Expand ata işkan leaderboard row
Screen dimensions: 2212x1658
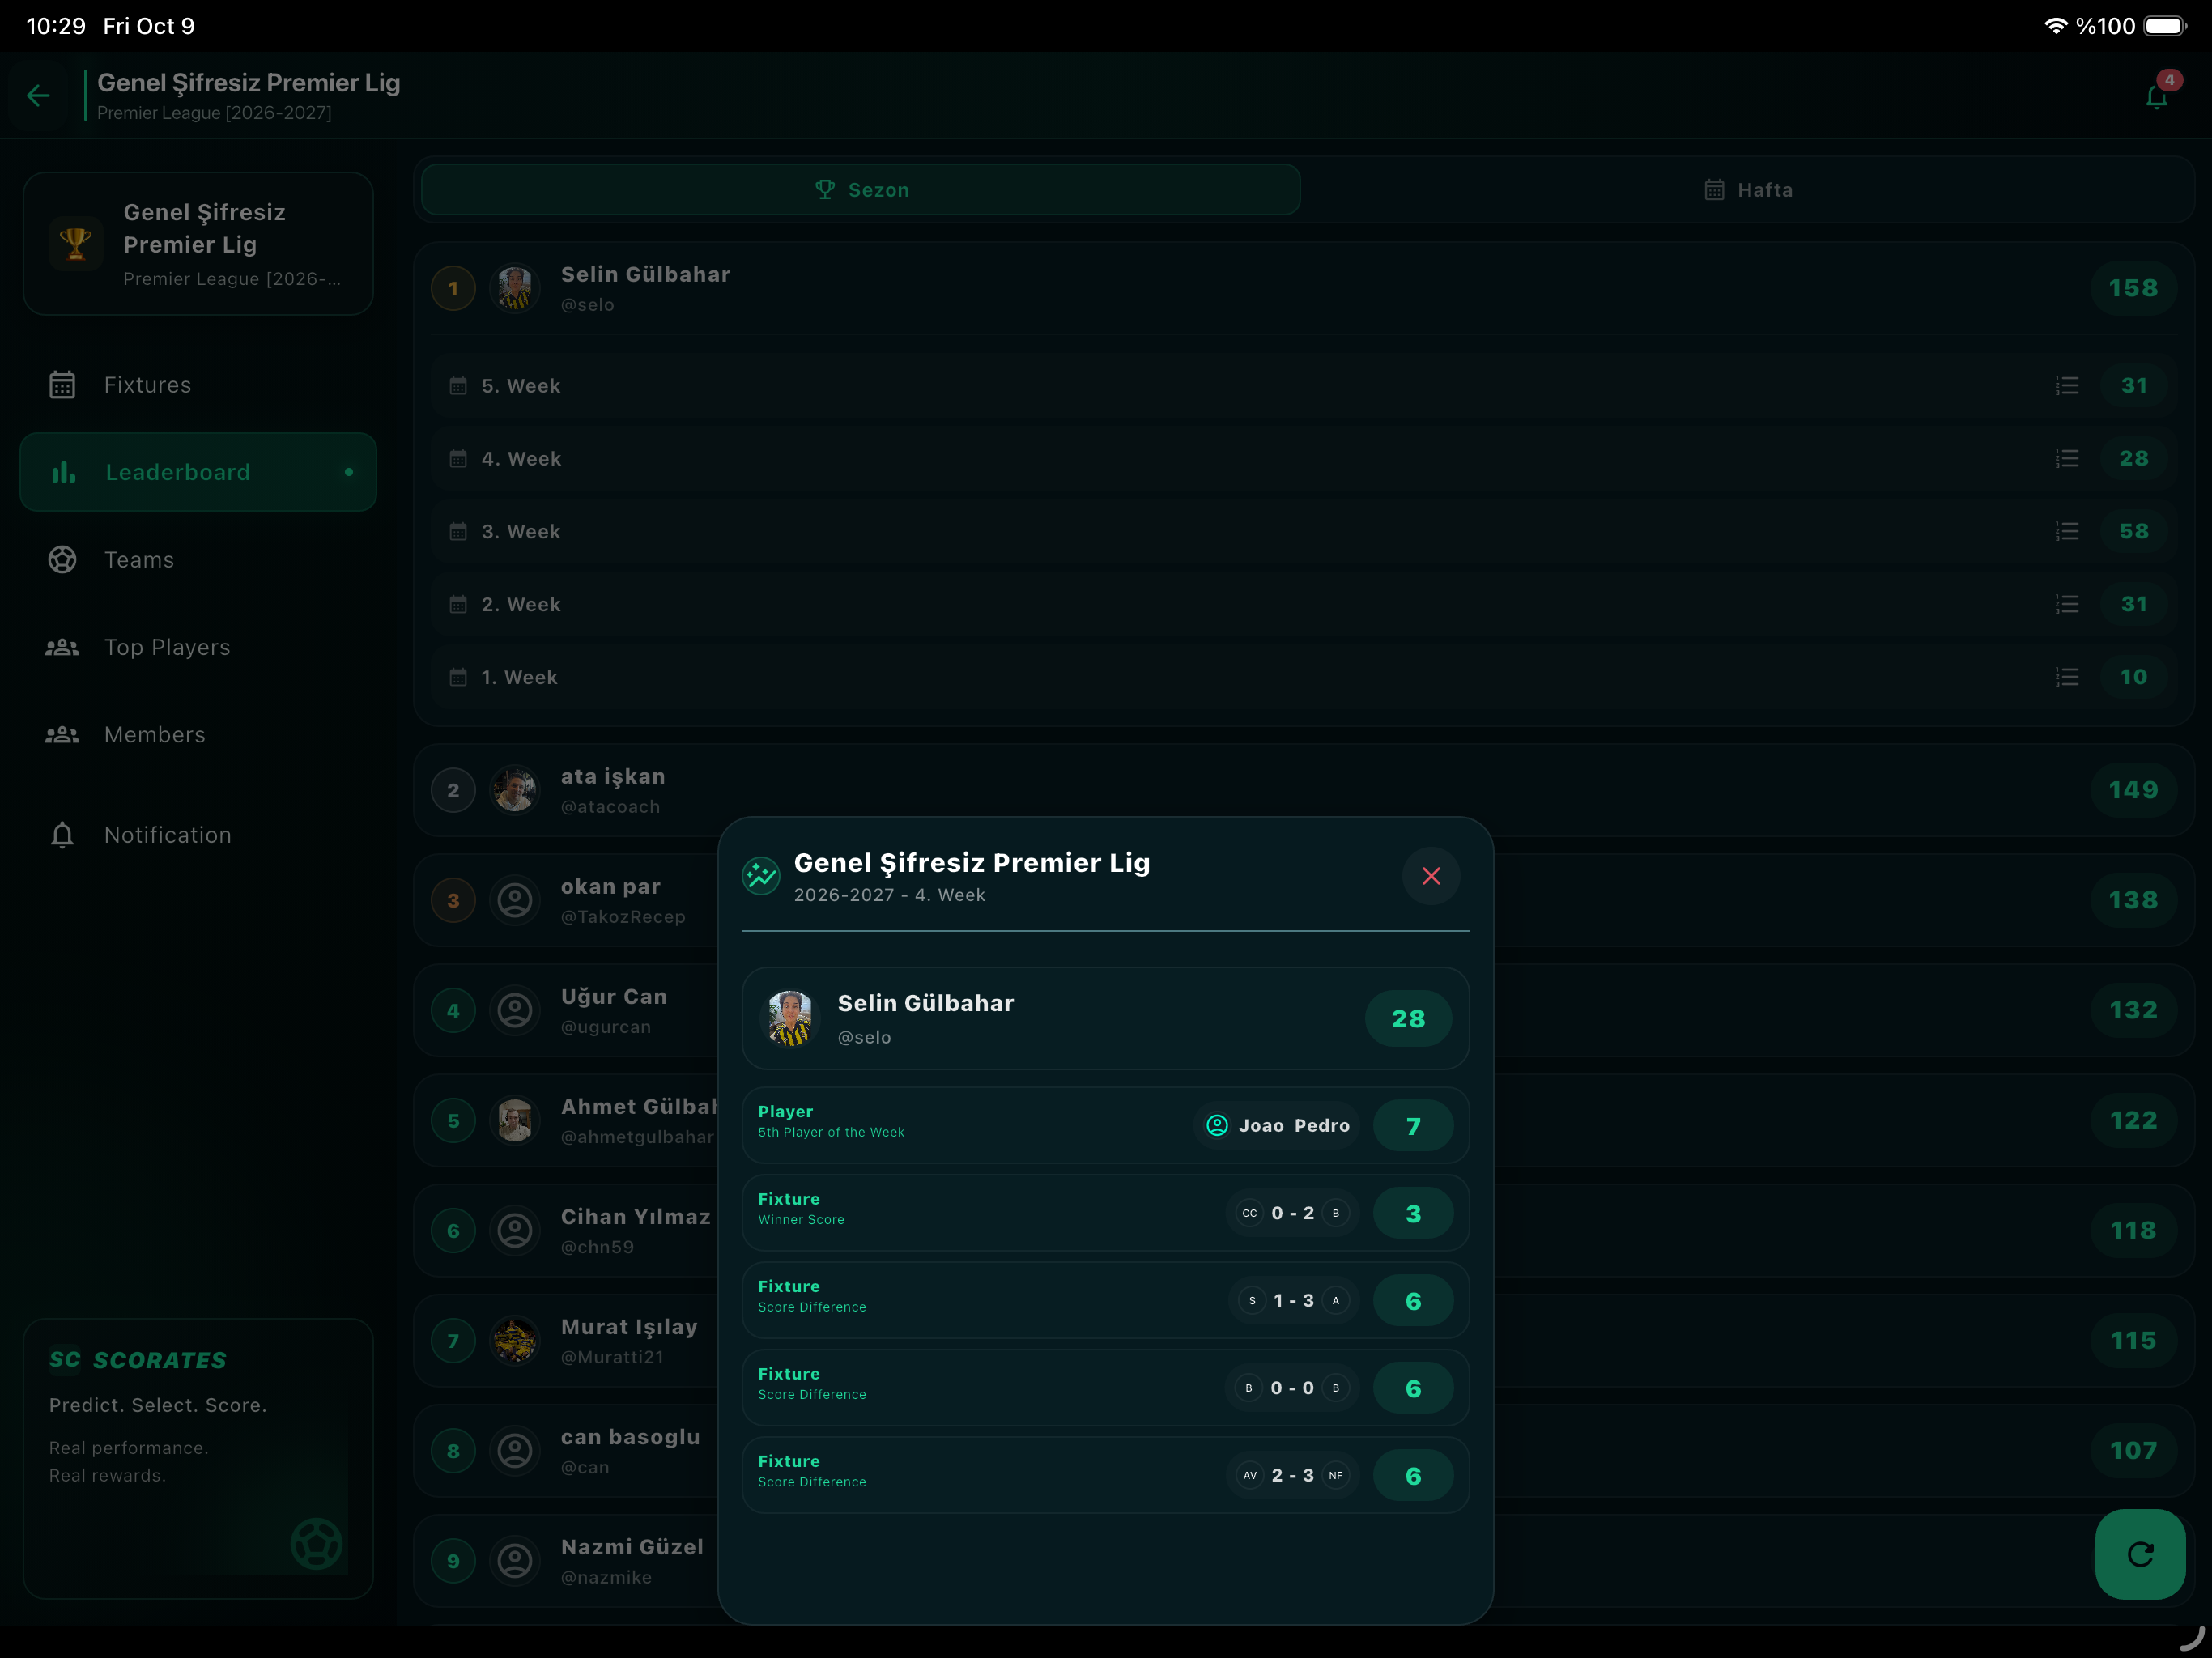(x=1304, y=790)
